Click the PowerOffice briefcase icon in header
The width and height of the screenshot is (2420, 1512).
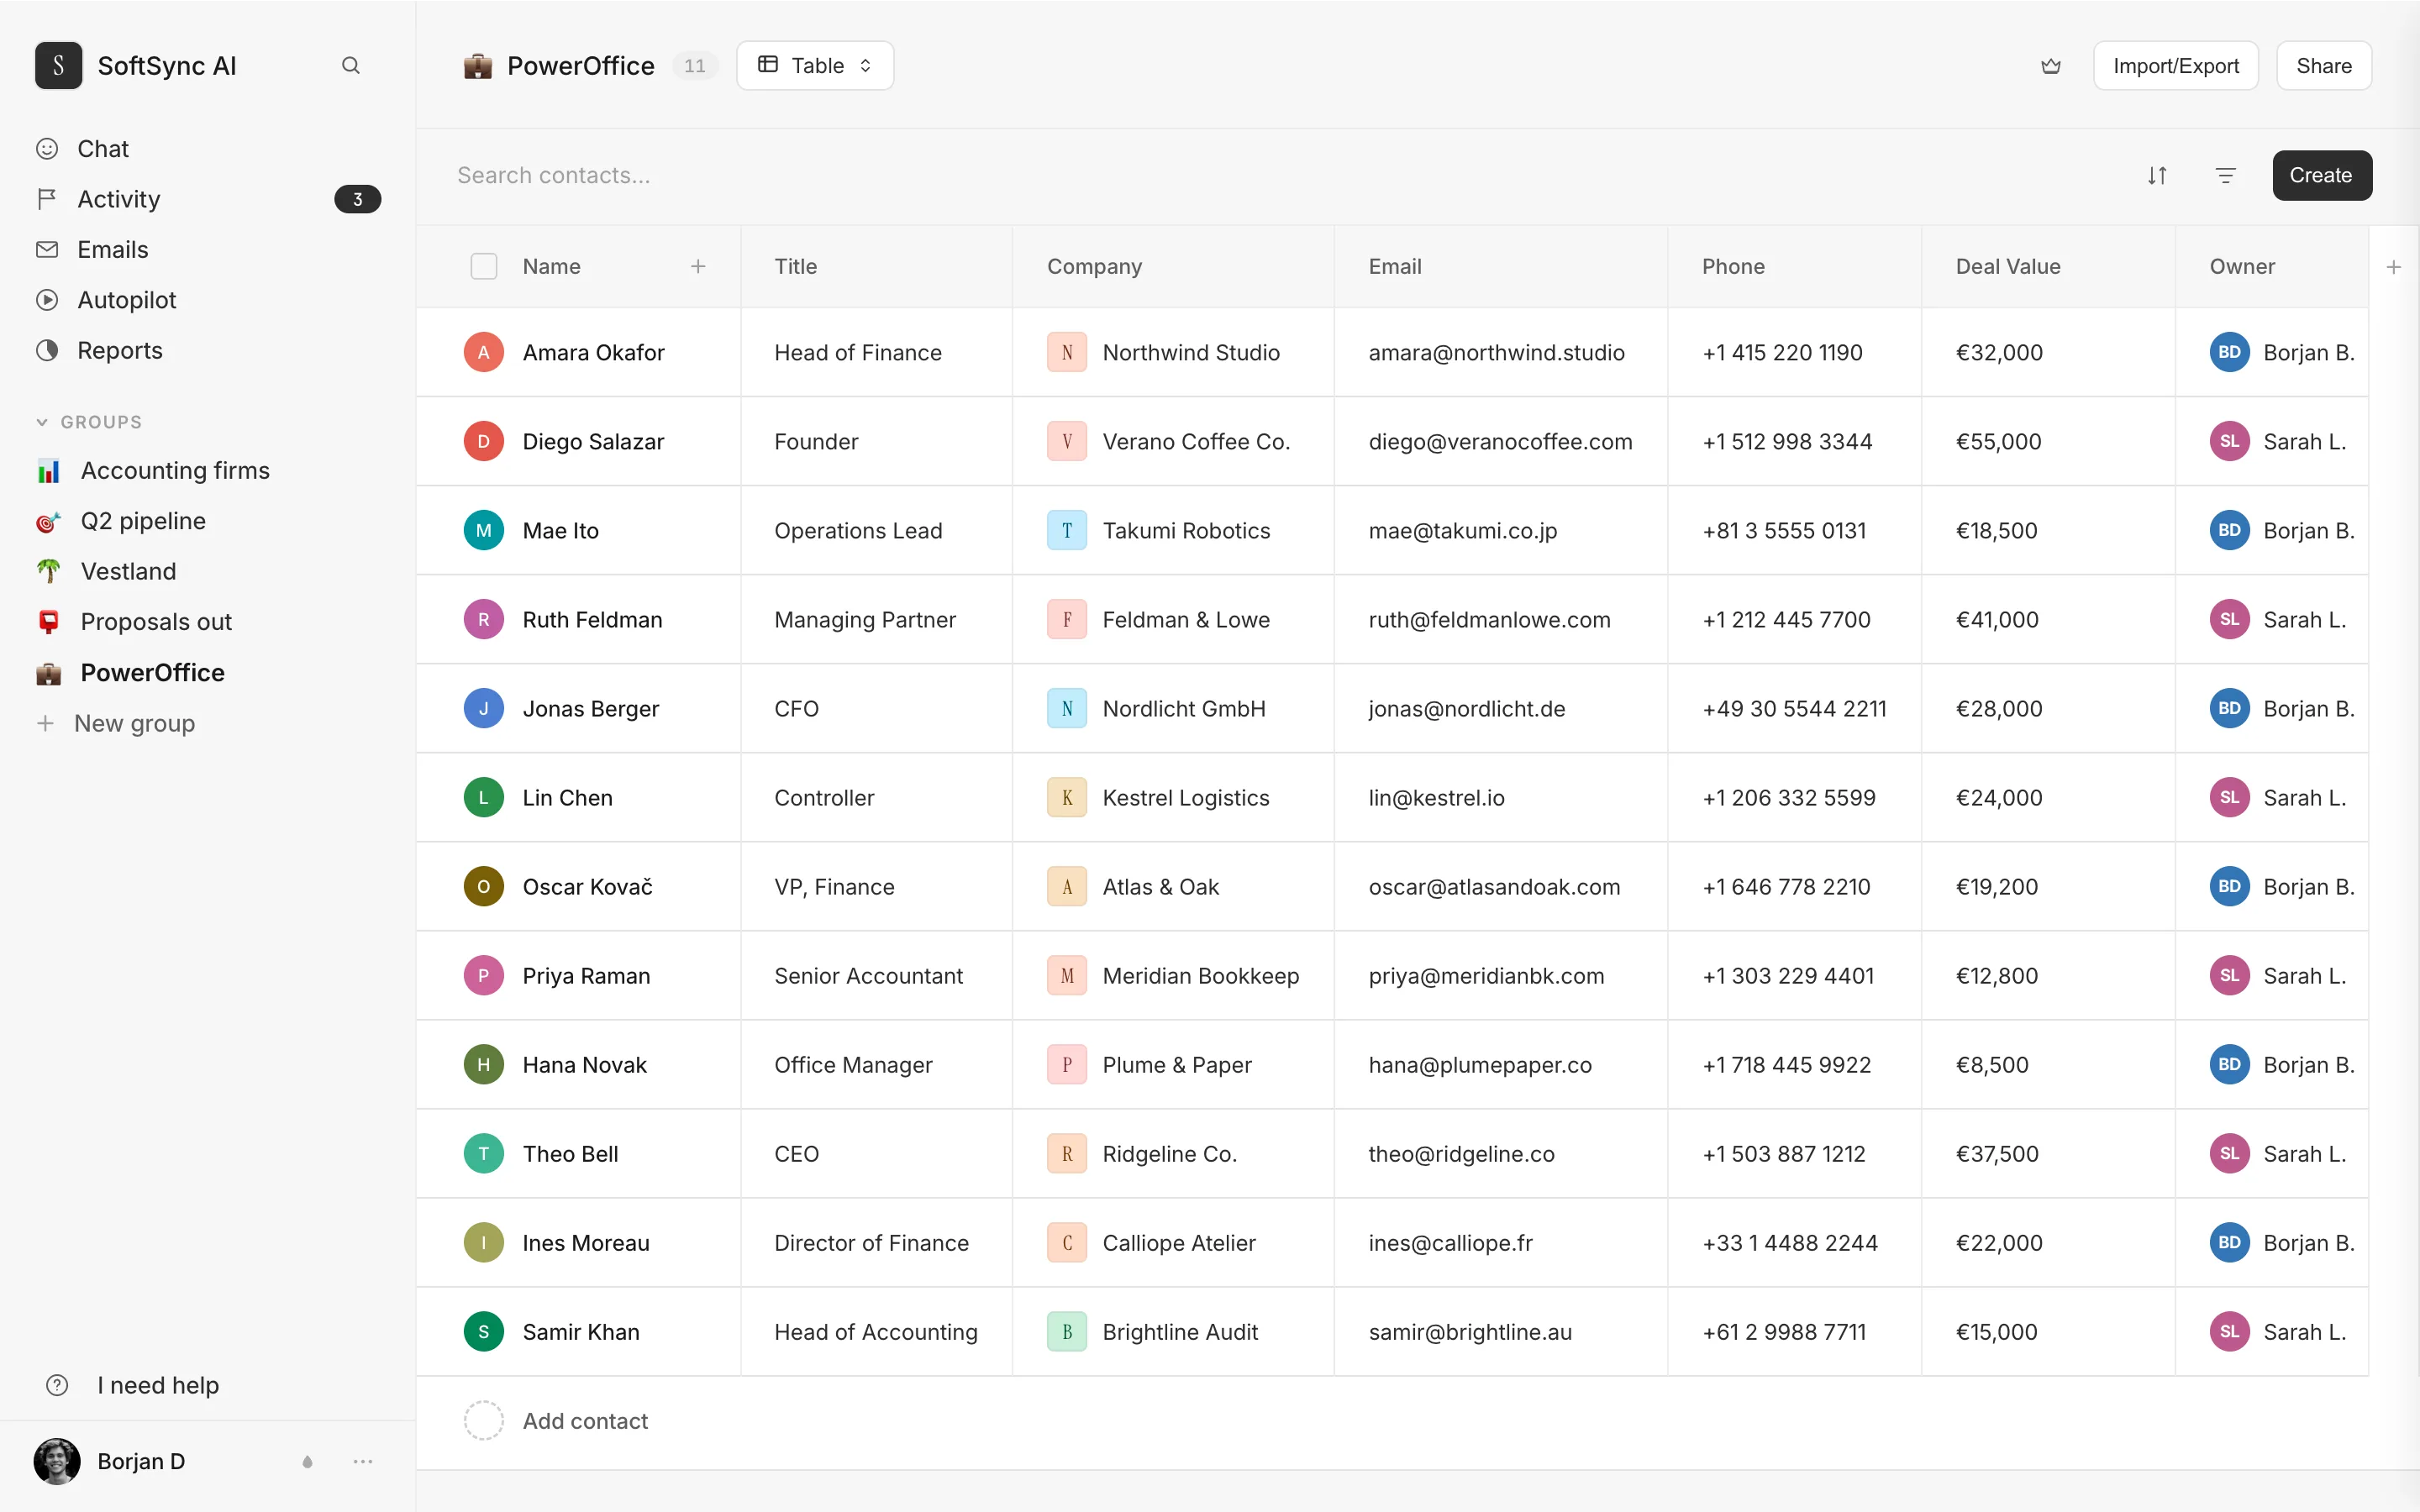[478, 66]
